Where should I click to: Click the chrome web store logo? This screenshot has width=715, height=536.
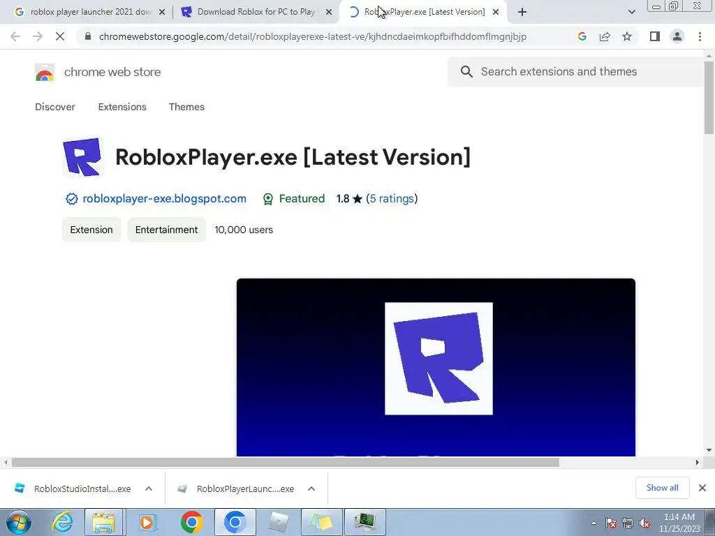click(45, 72)
